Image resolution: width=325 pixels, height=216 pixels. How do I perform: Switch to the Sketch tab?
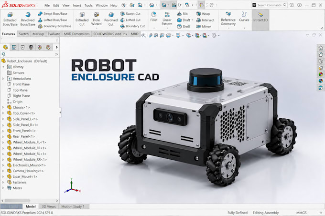[23, 34]
